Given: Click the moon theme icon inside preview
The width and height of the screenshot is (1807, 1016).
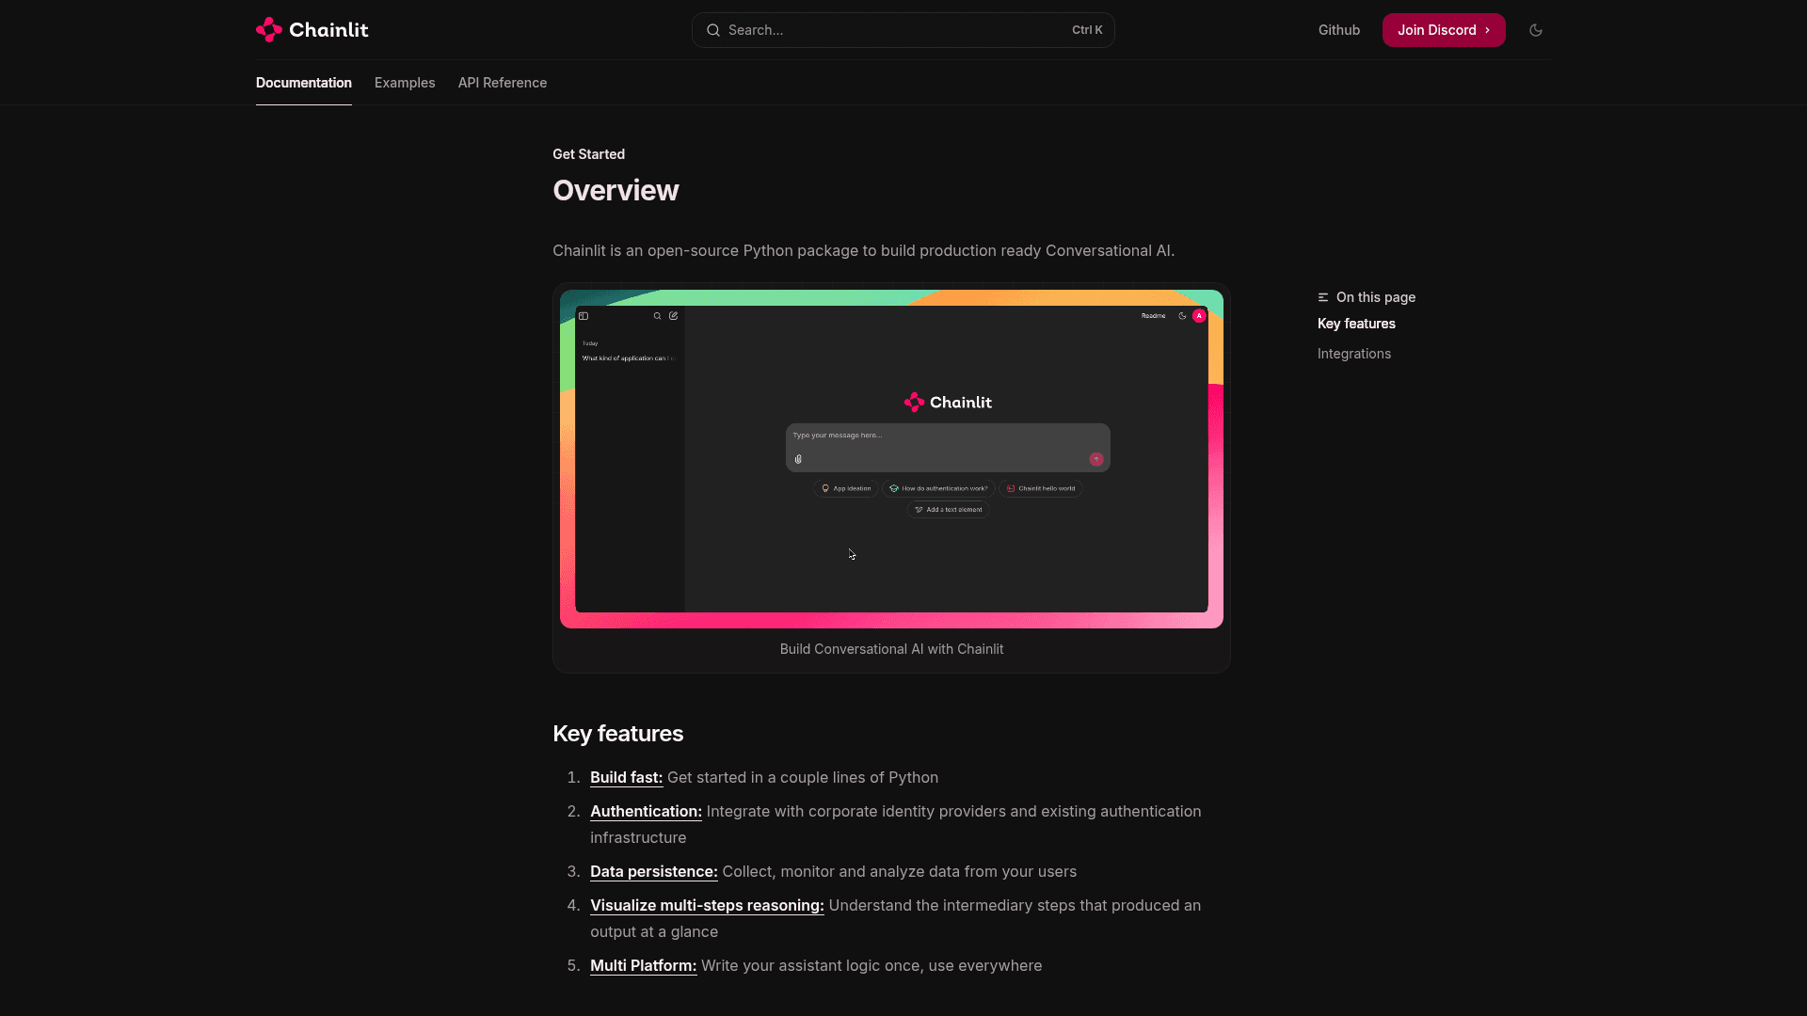Looking at the screenshot, I should pos(1182,316).
